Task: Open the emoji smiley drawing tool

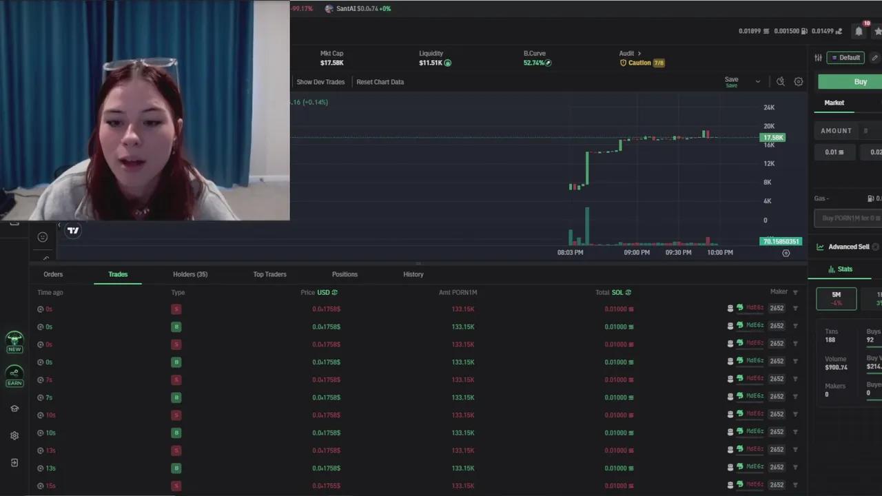Action: pyautogui.click(x=43, y=237)
